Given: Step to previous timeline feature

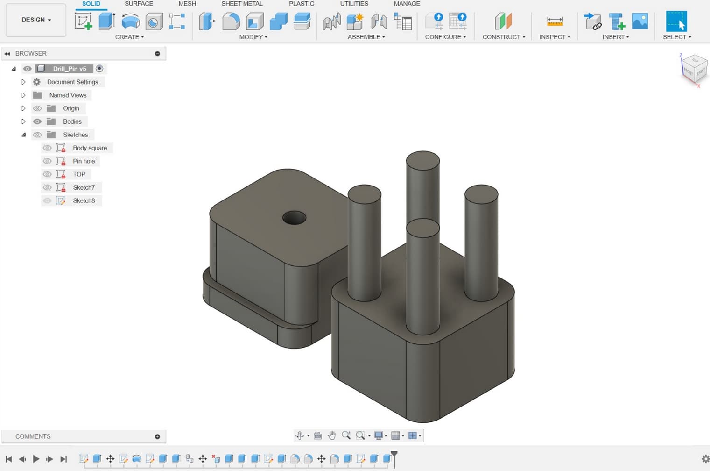Looking at the screenshot, I should (22, 459).
